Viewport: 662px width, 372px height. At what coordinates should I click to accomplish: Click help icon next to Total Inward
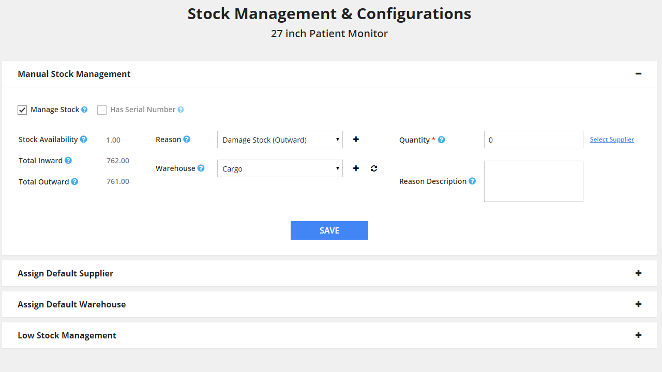tap(68, 161)
